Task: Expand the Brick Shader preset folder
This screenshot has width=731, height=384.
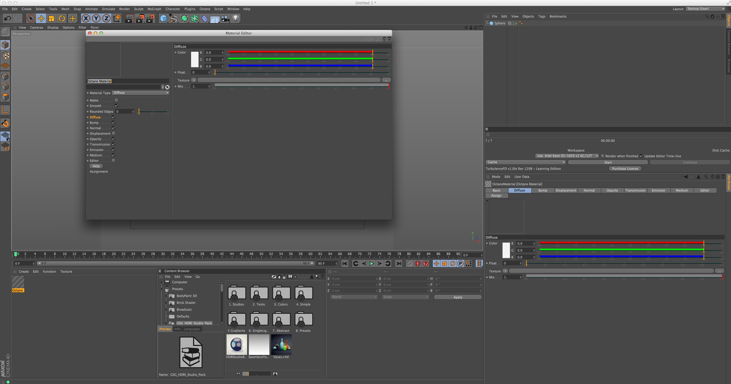Action: pyautogui.click(x=166, y=303)
